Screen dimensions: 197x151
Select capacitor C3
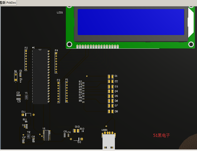(x=19, y=99)
